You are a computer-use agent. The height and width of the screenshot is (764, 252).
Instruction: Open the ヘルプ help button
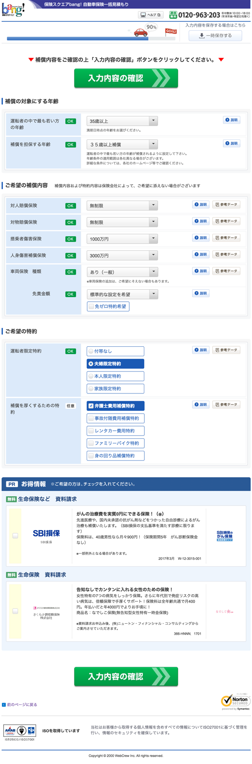click(x=151, y=15)
